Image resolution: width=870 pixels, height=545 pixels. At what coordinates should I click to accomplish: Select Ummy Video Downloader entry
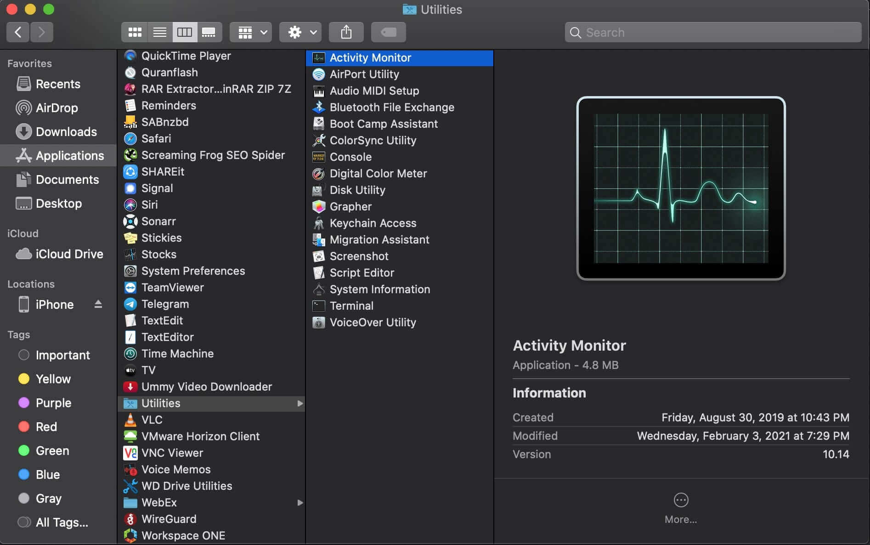[x=211, y=387]
